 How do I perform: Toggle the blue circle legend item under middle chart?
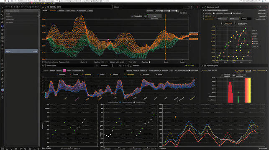120,102
